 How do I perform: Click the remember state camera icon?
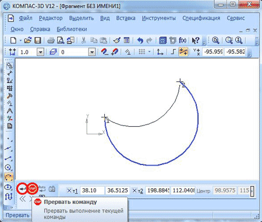pyautogui.click(x=52, y=188)
